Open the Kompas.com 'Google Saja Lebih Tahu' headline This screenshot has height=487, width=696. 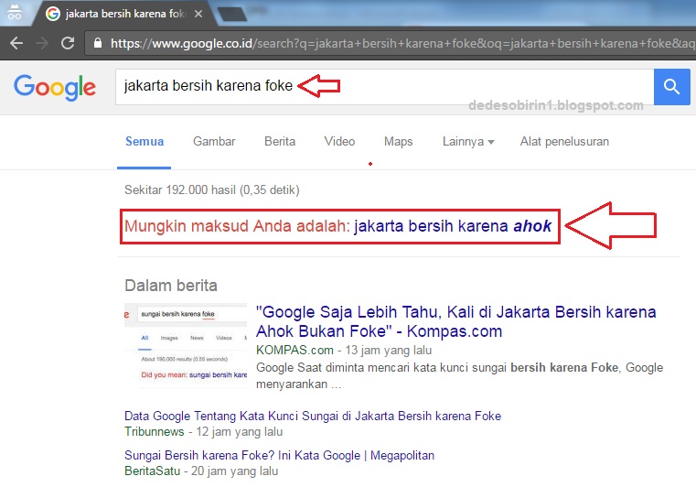coord(455,321)
